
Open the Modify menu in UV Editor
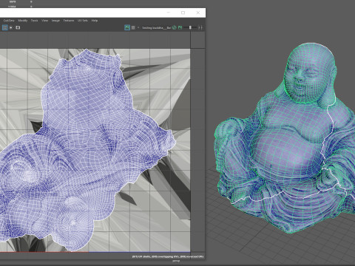(23, 21)
